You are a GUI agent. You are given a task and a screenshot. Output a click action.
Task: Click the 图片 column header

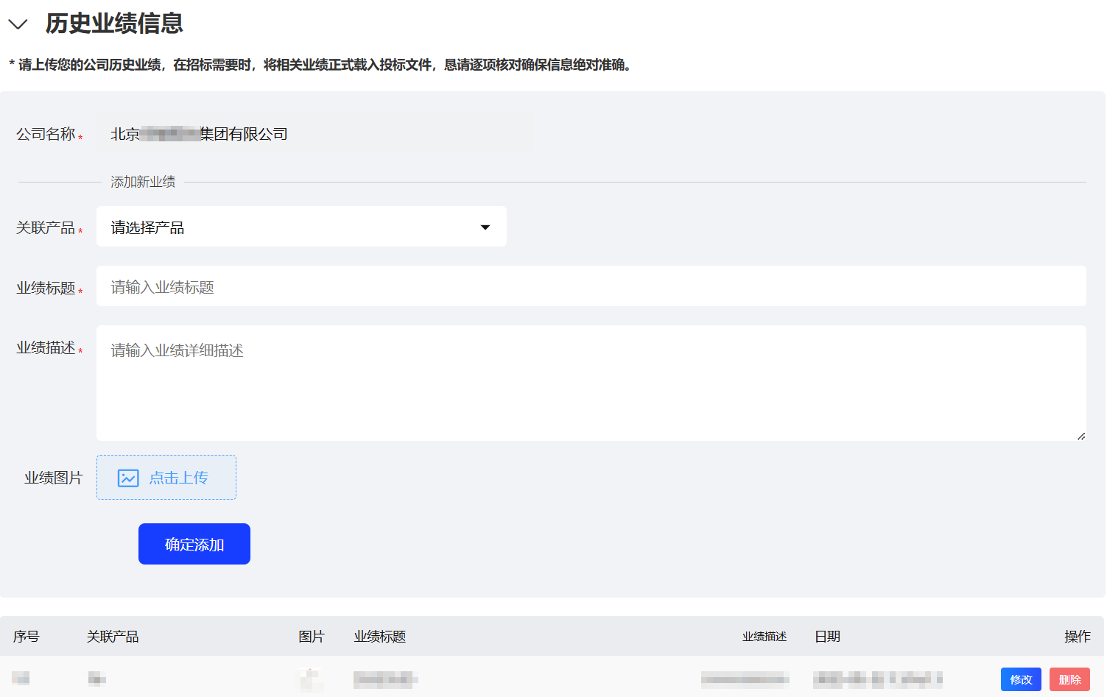[x=311, y=637]
